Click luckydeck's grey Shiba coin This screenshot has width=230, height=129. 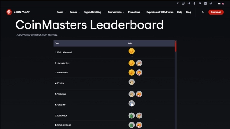(139, 116)
